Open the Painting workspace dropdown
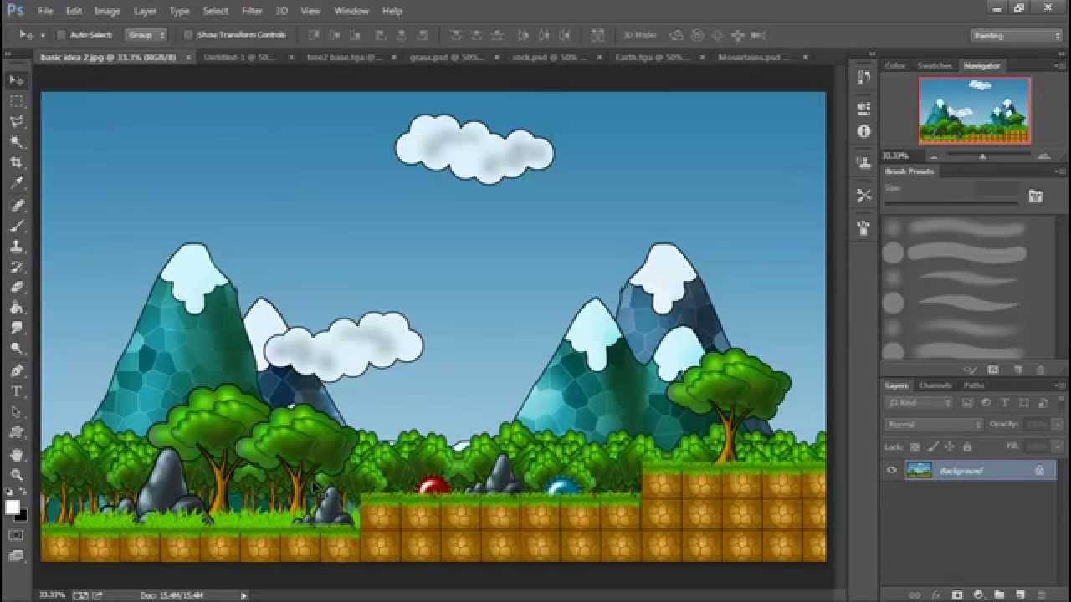Screen dimensions: 1071x602 coord(1017,36)
